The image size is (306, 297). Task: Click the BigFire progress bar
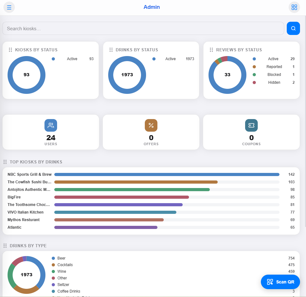point(121,197)
